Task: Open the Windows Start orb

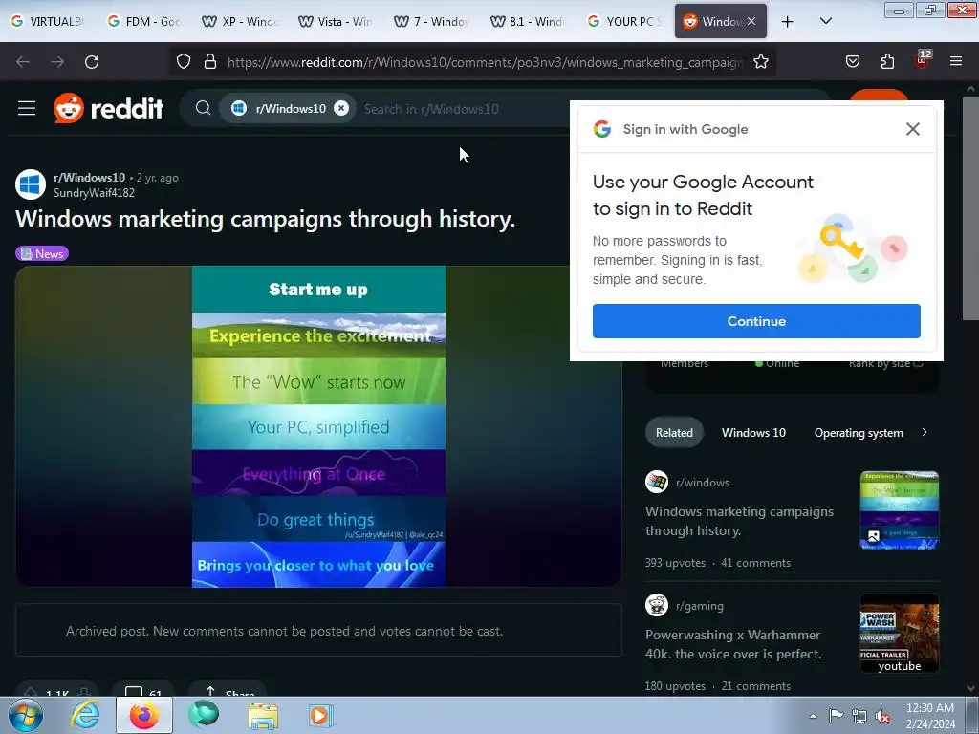Action: (x=25, y=715)
